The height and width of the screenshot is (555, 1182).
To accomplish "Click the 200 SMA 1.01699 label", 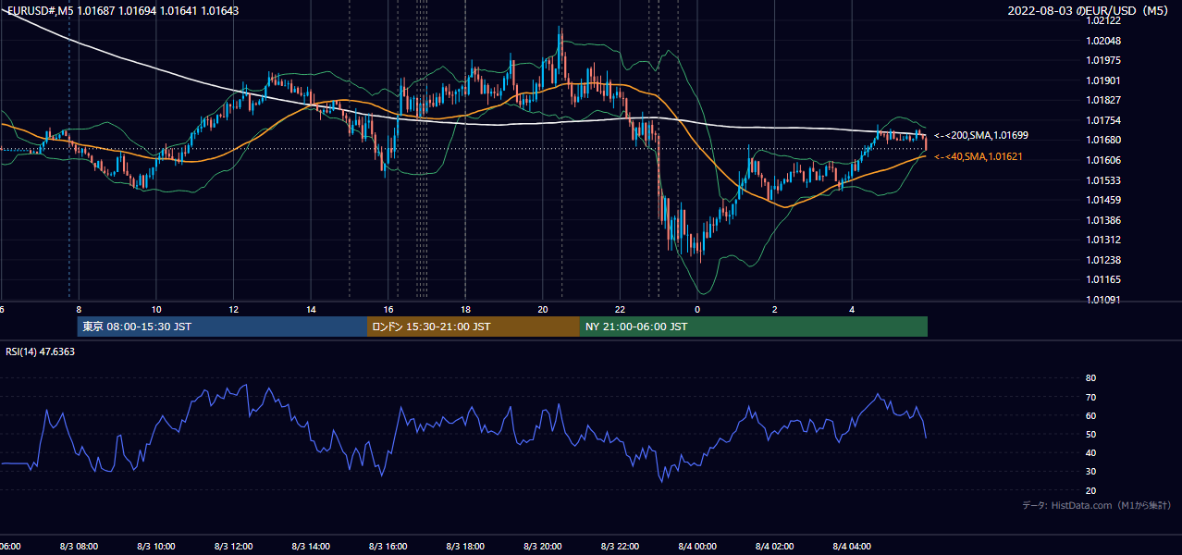I will (981, 135).
